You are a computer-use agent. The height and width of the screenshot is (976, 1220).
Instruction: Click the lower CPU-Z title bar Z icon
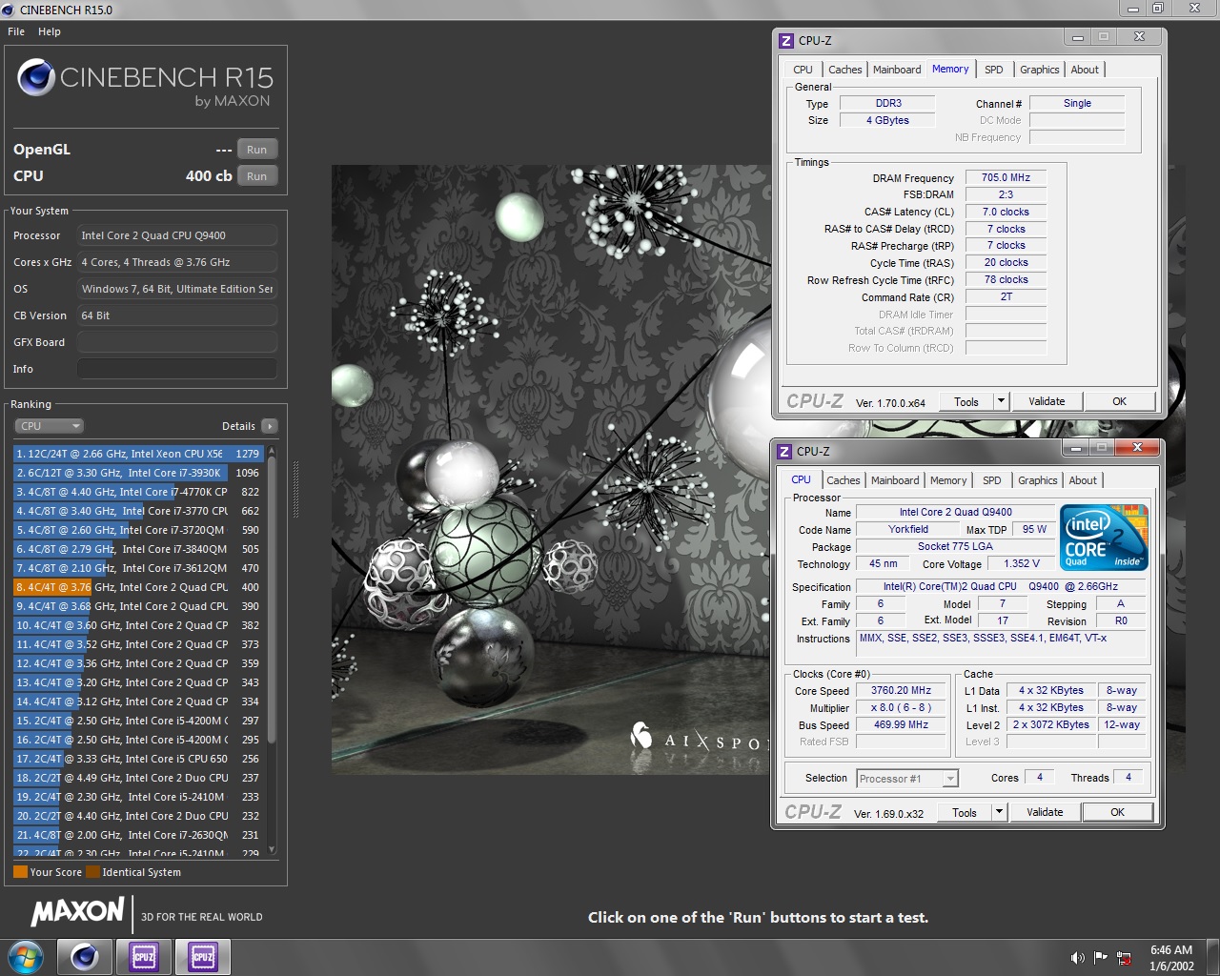[784, 452]
